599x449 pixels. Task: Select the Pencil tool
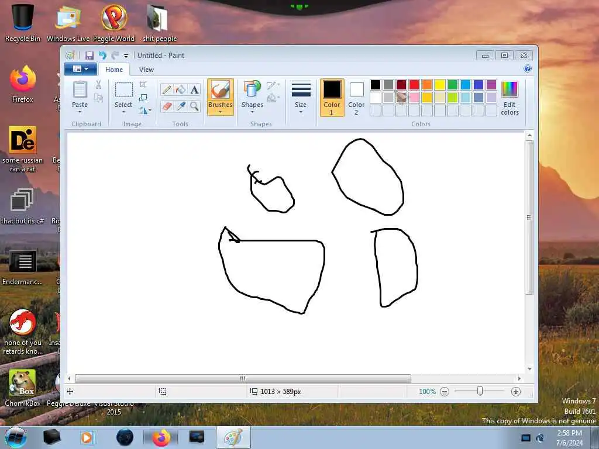point(167,89)
